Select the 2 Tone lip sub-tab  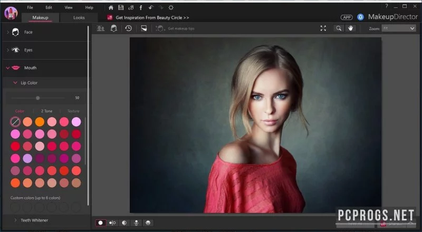(46, 111)
